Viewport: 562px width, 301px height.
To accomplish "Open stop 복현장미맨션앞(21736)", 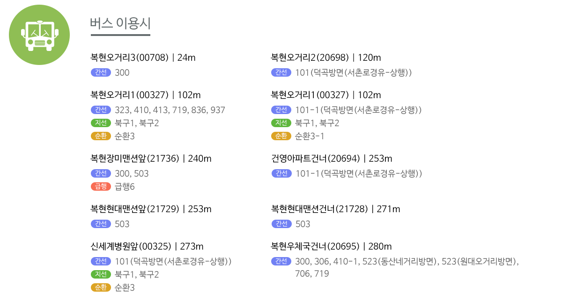I will [x=151, y=159].
